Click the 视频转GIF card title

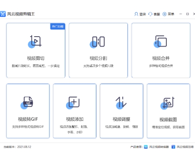click(28, 119)
